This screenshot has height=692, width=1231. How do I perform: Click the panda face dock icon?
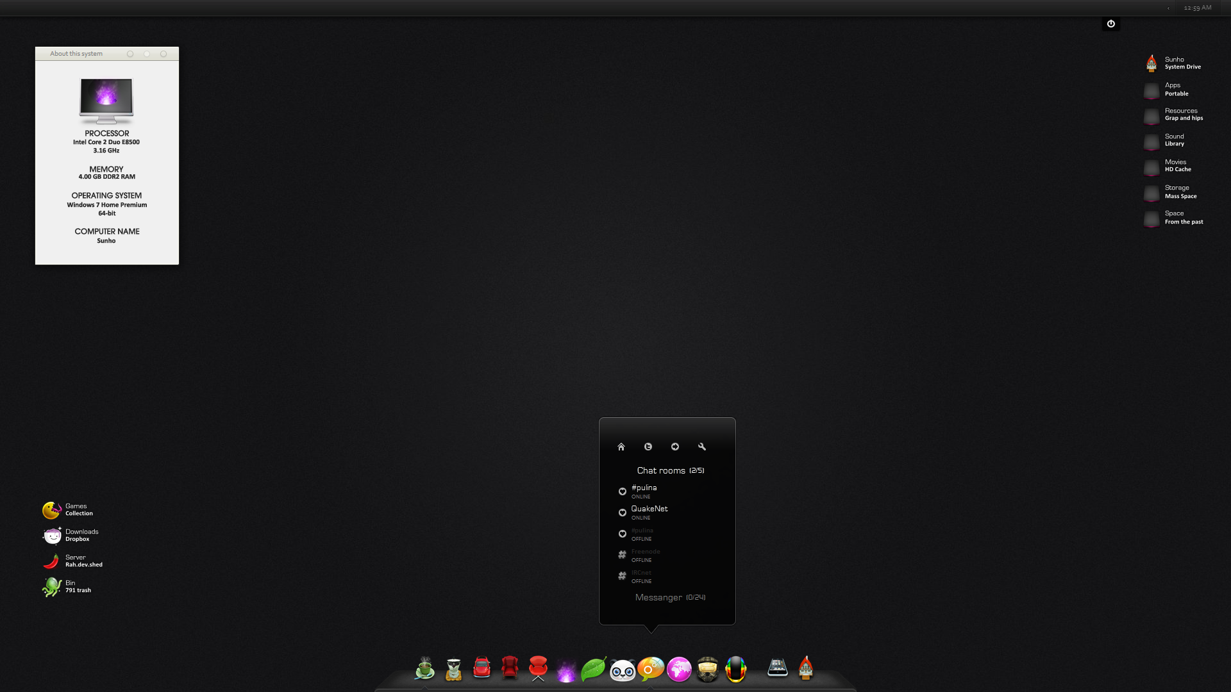pyautogui.click(x=623, y=670)
